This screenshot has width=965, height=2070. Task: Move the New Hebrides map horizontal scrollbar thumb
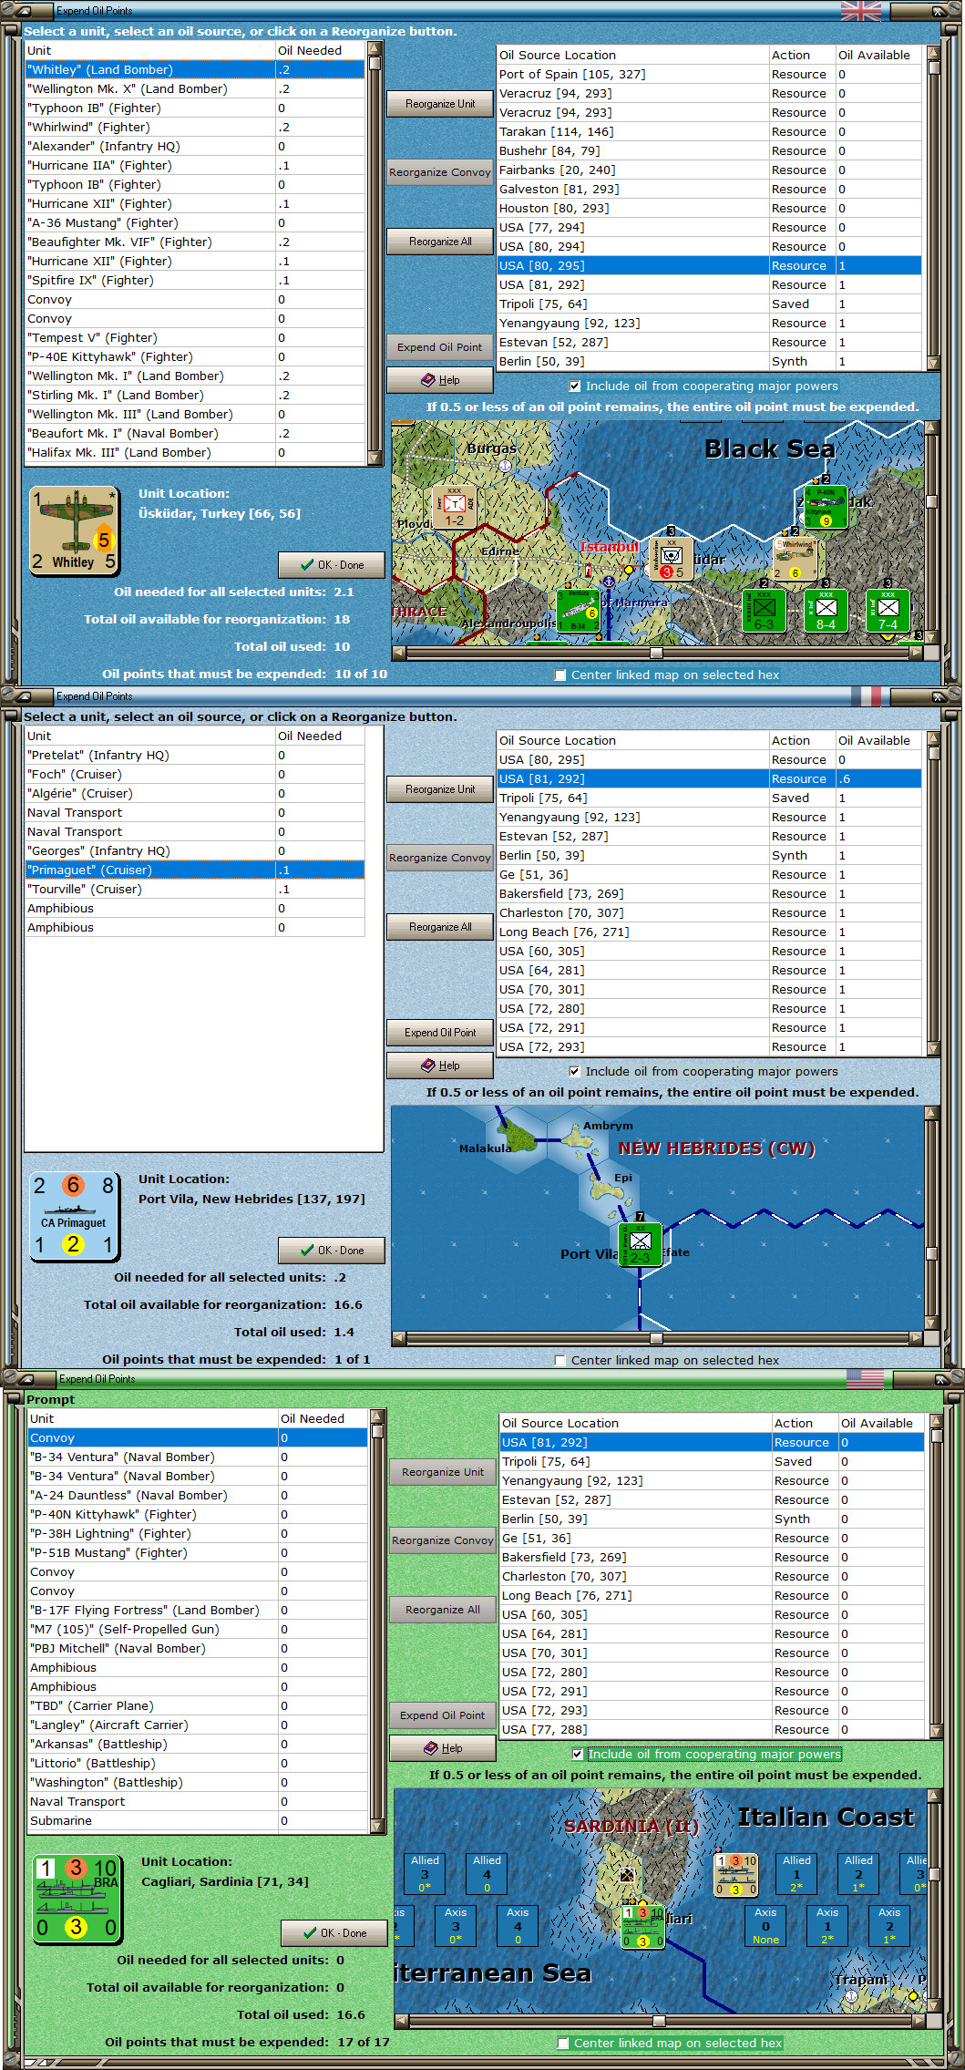tap(656, 1339)
